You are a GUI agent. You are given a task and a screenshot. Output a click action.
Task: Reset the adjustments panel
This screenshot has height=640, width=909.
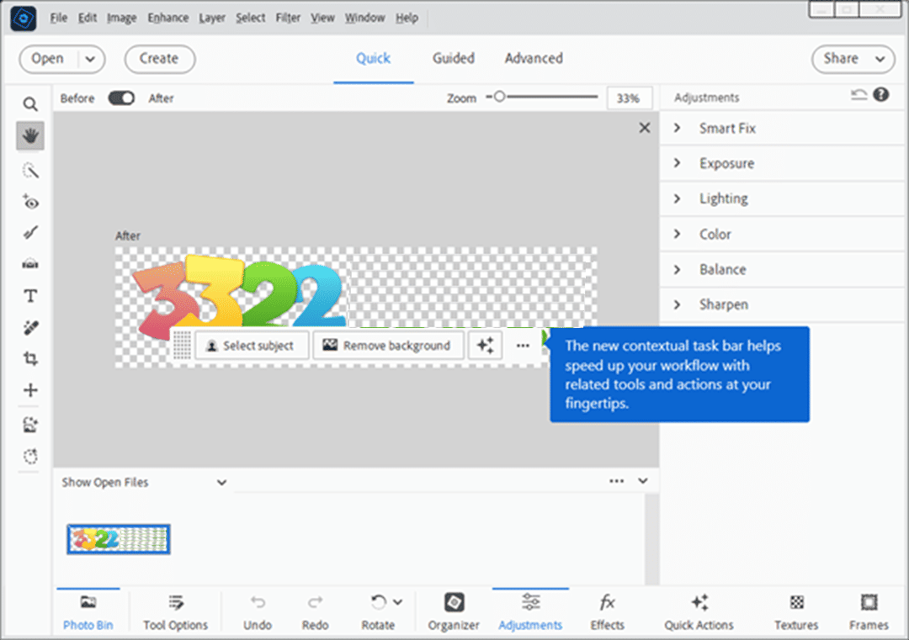pyautogui.click(x=858, y=95)
